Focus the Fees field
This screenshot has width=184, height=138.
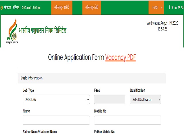click(110, 99)
